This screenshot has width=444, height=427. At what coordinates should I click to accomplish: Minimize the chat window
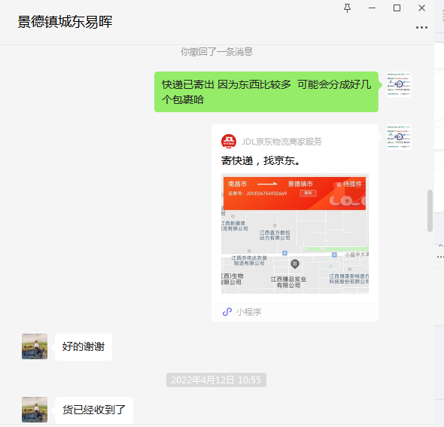click(372, 8)
